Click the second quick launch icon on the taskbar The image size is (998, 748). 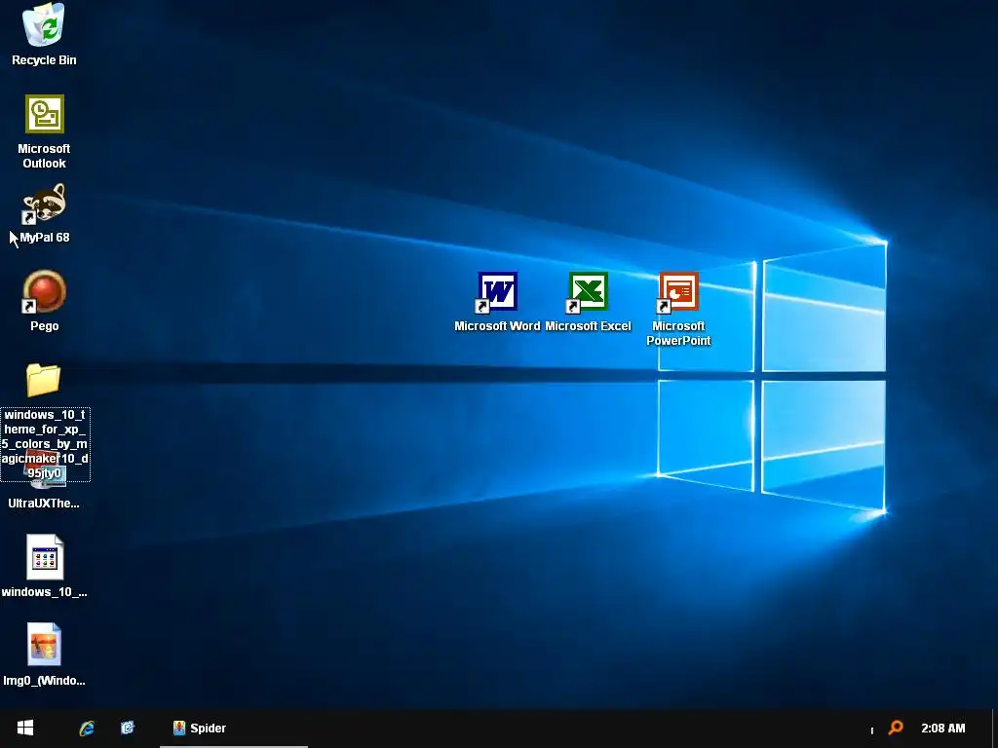(128, 728)
